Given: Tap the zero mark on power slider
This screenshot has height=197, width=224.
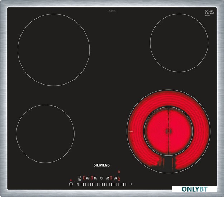Looking at the screenshot, I should click(77, 184).
